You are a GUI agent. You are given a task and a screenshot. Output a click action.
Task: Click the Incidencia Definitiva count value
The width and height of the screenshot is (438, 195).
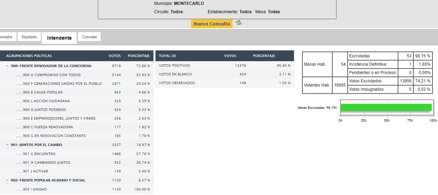pyautogui.click(x=410, y=64)
